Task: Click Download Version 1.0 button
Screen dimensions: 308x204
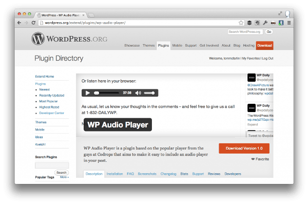Action: point(244,149)
